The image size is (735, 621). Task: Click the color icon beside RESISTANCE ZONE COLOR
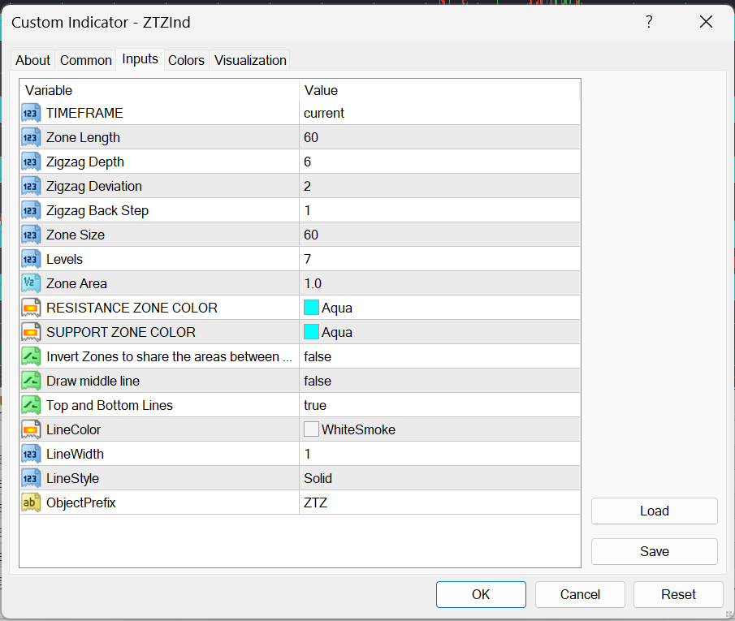pos(31,308)
